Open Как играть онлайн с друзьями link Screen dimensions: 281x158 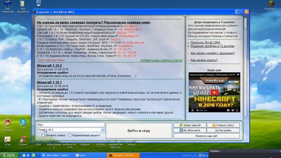(213, 53)
